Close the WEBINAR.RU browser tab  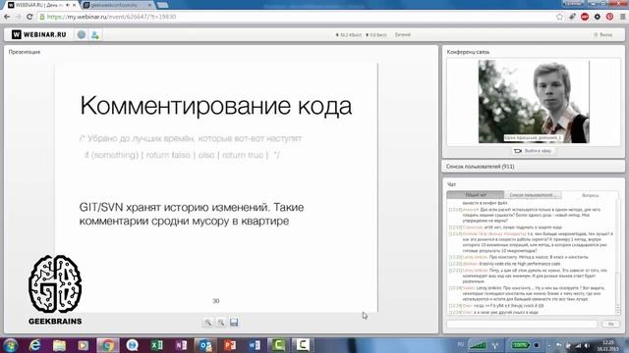(x=75, y=5)
